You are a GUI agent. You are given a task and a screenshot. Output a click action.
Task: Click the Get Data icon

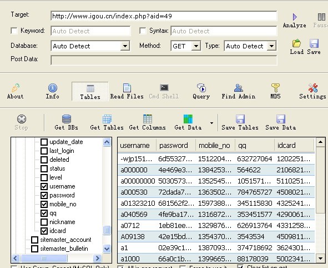tap(188, 119)
